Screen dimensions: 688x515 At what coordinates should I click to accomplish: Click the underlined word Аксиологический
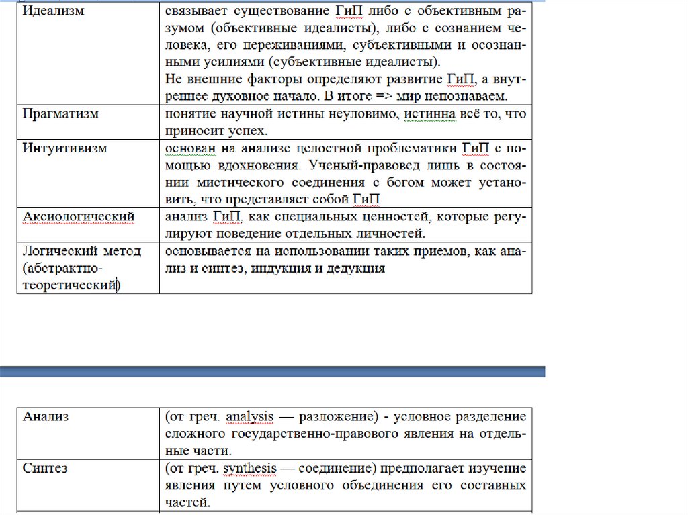click(x=79, y=216)
